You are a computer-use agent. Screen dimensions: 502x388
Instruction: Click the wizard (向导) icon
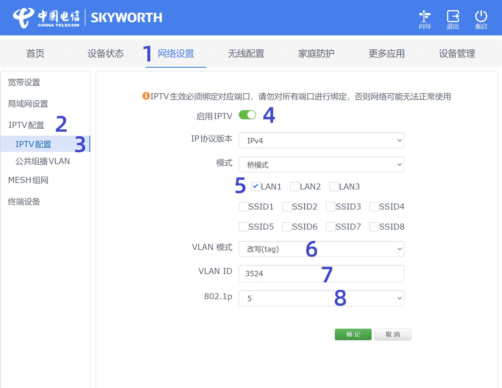click(425, 17)
